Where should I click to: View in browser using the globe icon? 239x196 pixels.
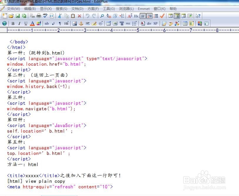click(5, 23)
